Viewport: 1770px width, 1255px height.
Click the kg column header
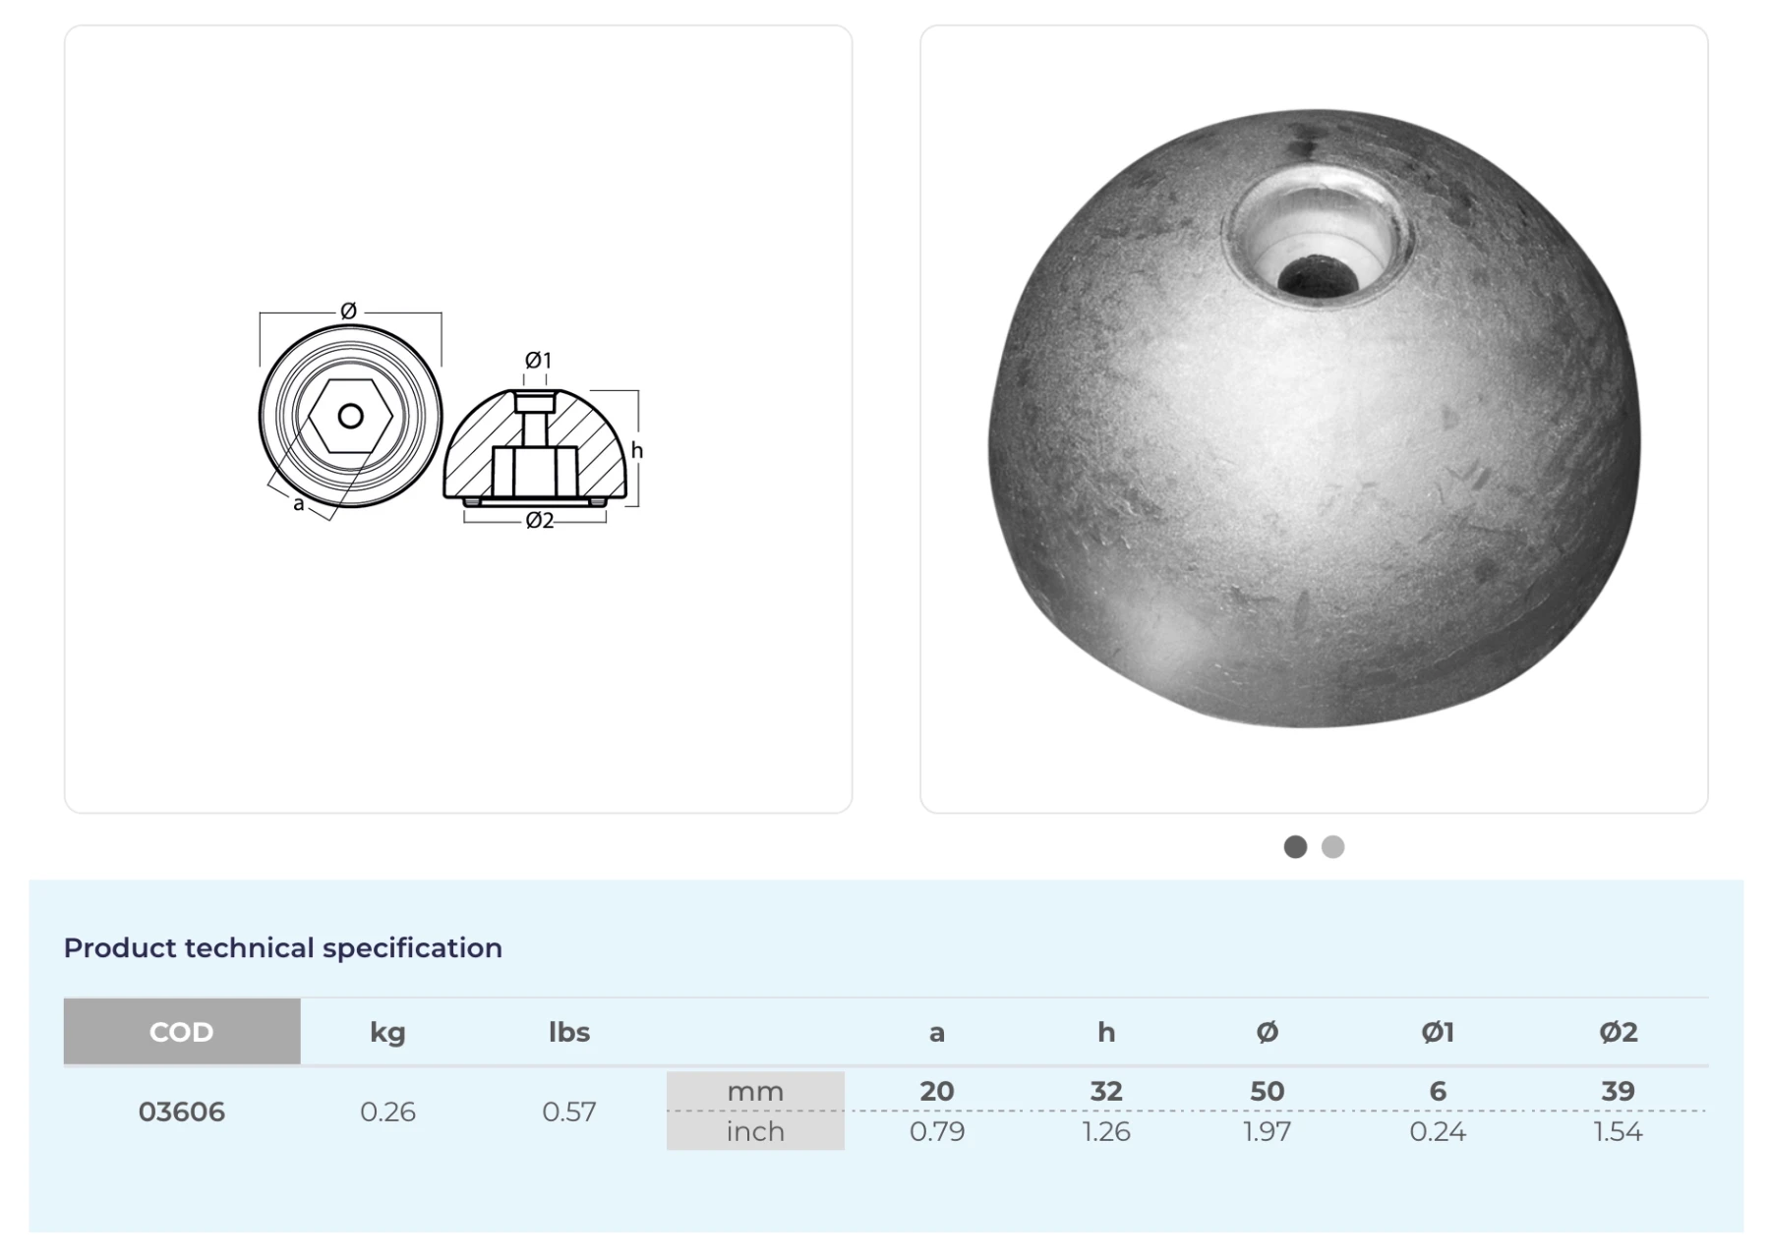387,1032
